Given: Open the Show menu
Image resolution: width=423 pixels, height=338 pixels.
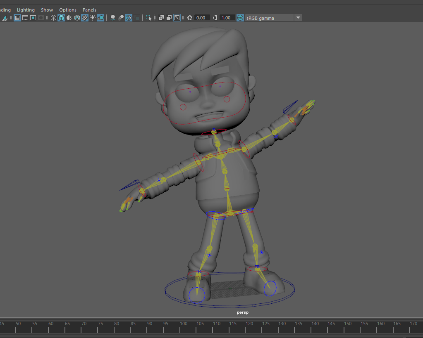Looking at the screenshot, I should pos(47,10).
